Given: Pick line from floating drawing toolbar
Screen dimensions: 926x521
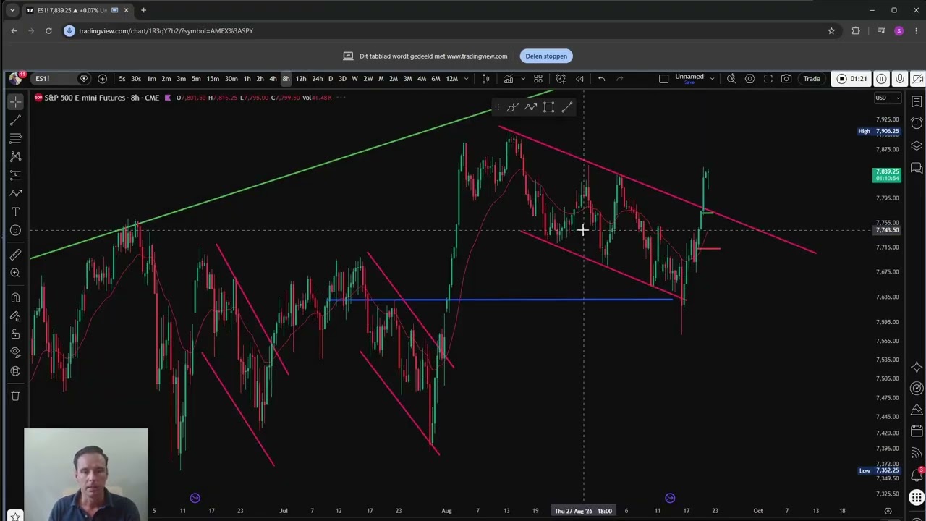Looking at the screenshot, I should tap(566, 107).
